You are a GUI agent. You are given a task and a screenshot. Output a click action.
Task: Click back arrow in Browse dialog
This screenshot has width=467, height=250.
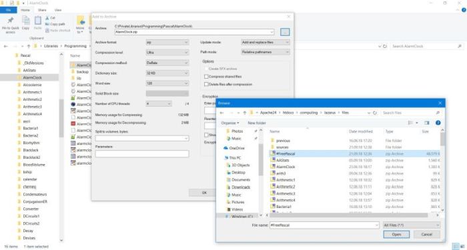[x=221, y=113]
